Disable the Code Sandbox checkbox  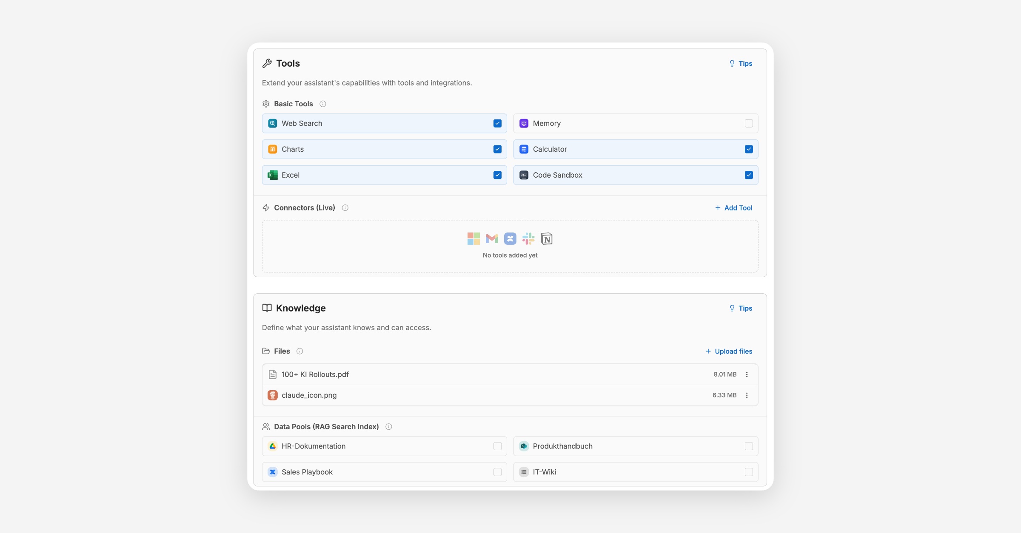749,175
